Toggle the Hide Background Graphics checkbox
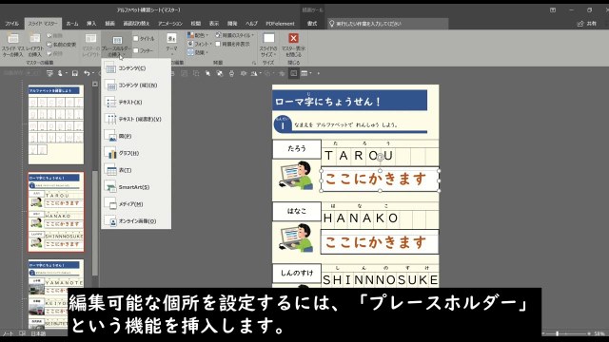 [x=232, y=44]
